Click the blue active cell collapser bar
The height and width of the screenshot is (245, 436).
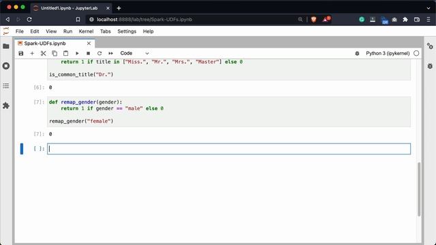pyautogui.click(x=22, y=149)
